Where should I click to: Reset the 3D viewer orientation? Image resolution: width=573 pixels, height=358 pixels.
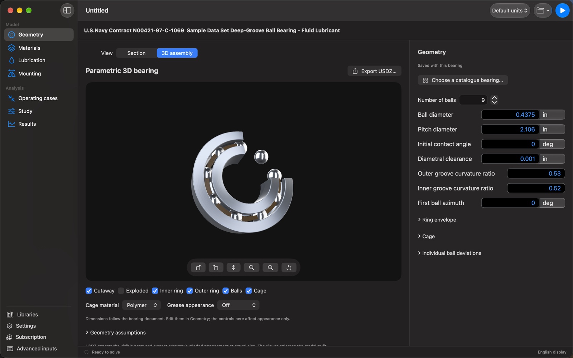tap(289, 267)
